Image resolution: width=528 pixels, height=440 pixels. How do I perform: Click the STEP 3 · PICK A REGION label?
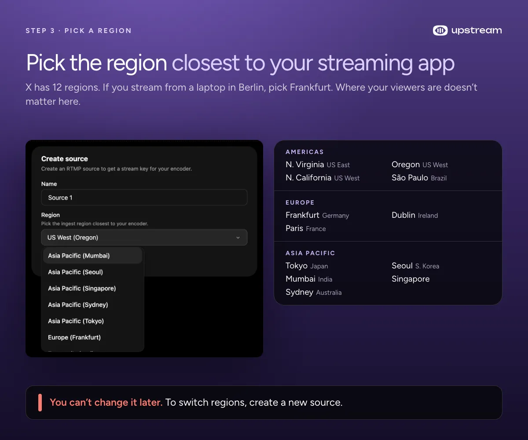79,31
